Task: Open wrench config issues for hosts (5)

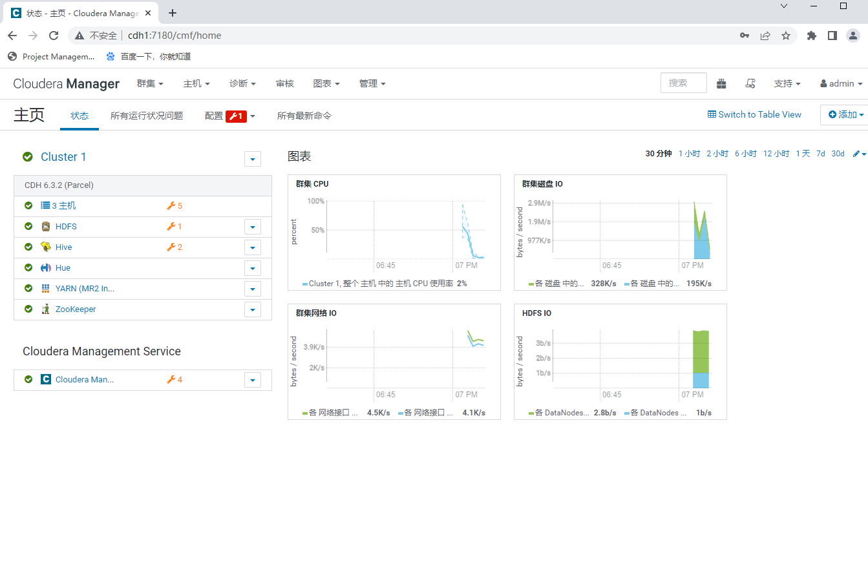Action: [x=175, y=205]
